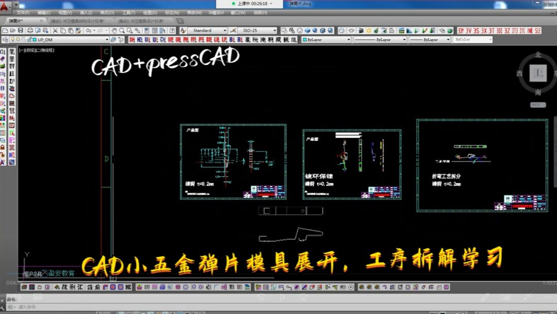Click the red HQ pressCAD toolbar icon
Screen dimensions: 557x314
[x=139, y=39]
